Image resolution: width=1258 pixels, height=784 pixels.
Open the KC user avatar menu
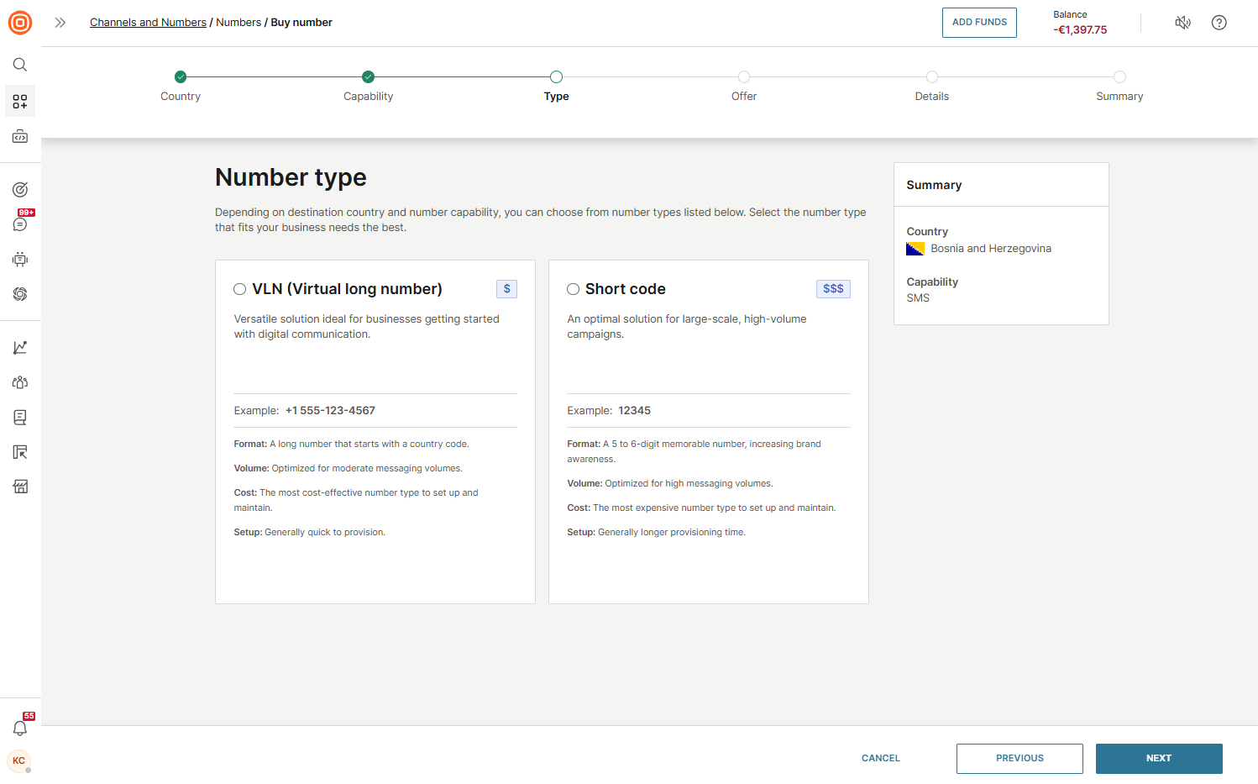pos(18,761)
